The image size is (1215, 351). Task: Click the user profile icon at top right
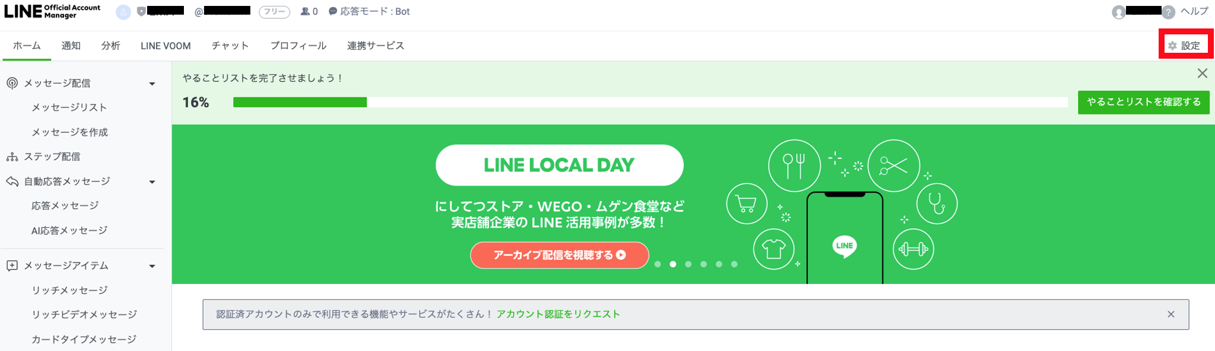(x=1118, y=12)
